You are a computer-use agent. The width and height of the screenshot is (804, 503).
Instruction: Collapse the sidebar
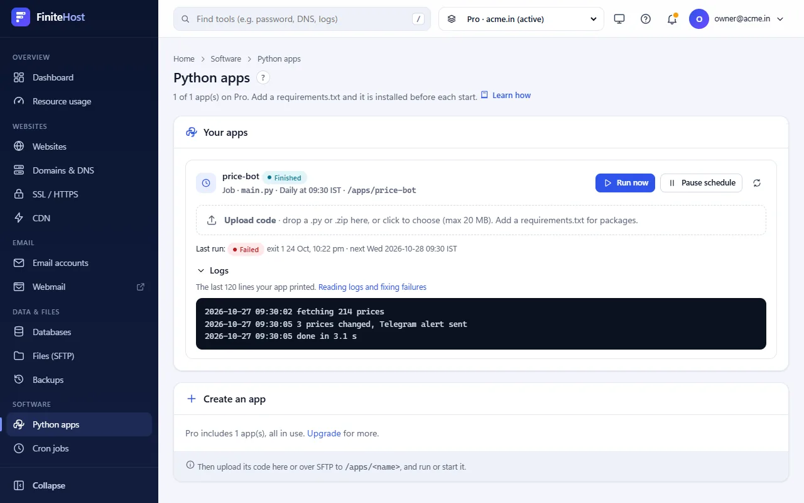point(79,485)
